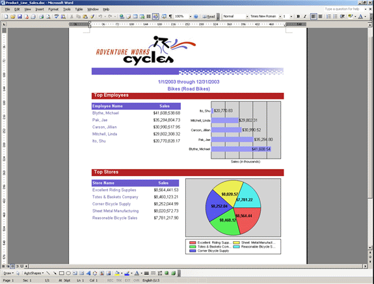Image resolution: width=374 pixels, height=284 pixels.
Task: Toggle bulleted list formatting
Action: coord(336,16)
